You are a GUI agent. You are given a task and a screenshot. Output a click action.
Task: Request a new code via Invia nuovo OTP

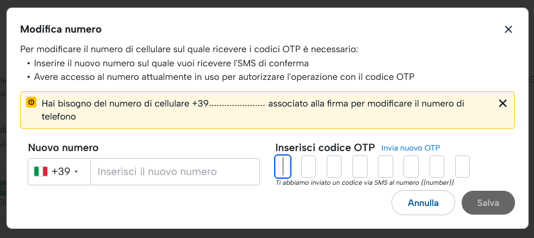click(x=411, y=148)
